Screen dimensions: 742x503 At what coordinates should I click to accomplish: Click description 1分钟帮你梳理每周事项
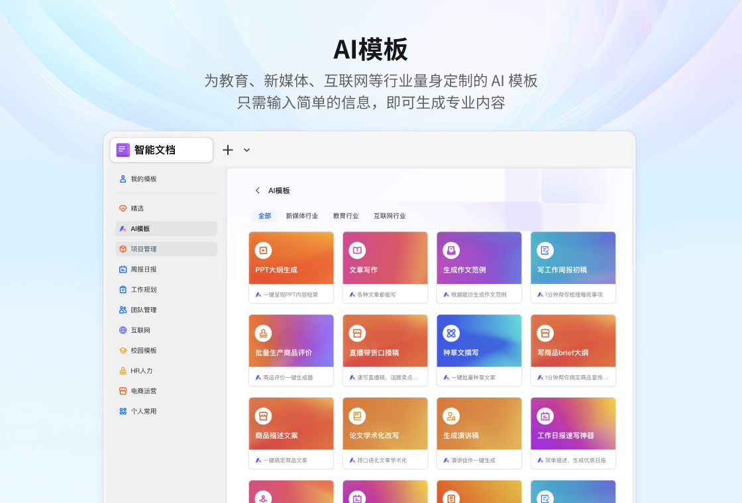coord(574,295)
